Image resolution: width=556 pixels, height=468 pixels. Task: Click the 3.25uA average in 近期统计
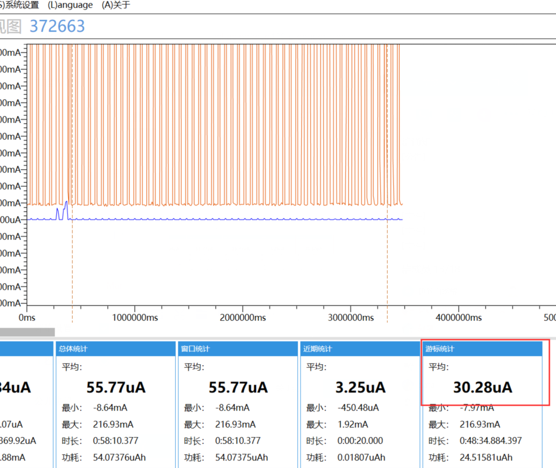tap(360, 387)
